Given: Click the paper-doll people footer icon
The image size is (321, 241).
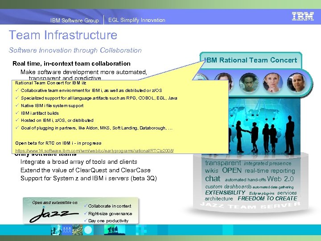Looking at the screenshot, I should point(66,230).
